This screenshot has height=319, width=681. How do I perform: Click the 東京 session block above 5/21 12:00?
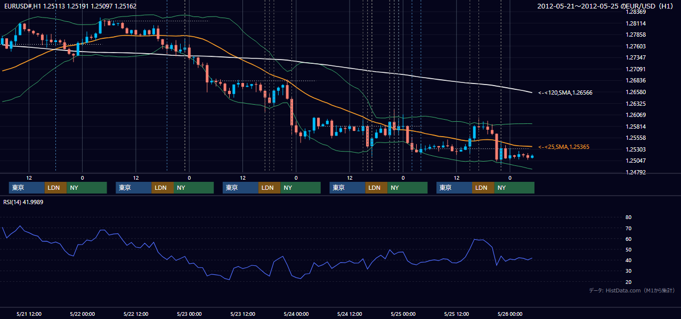27,188
